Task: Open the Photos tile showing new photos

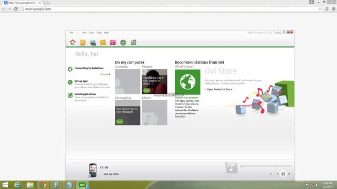Action: (154, 81)
